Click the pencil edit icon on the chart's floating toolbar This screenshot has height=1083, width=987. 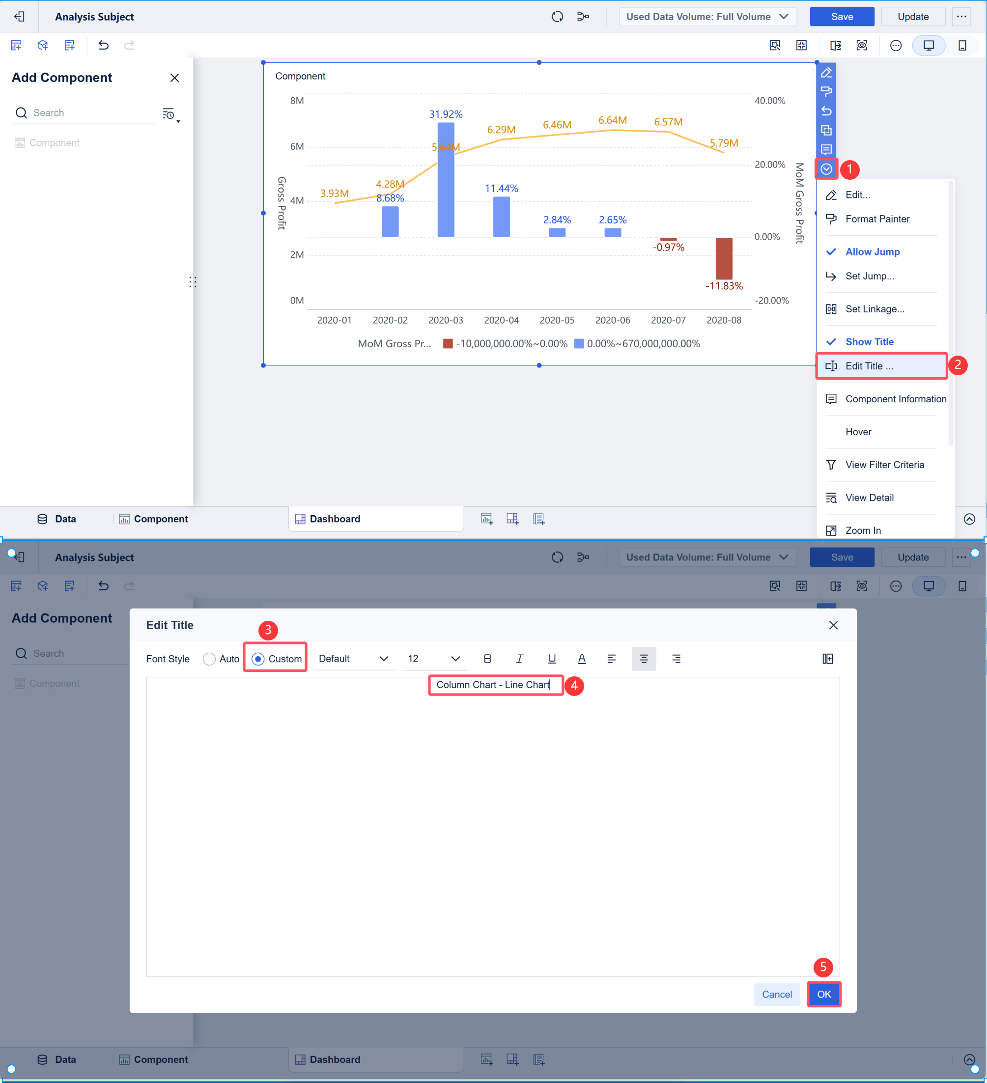point(826,73)
